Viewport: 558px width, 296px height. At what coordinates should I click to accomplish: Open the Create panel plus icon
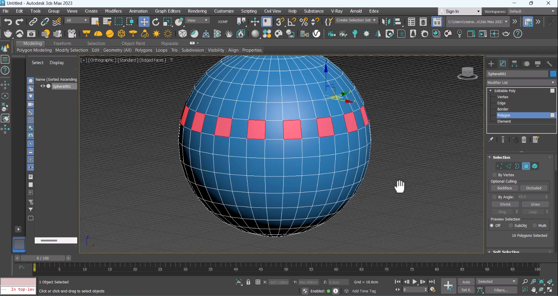coord(491,64)
